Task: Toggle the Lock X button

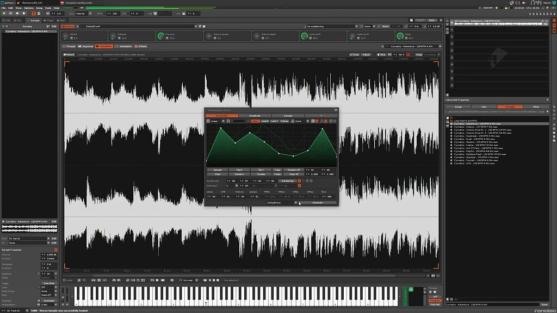Action: (265, 121)
